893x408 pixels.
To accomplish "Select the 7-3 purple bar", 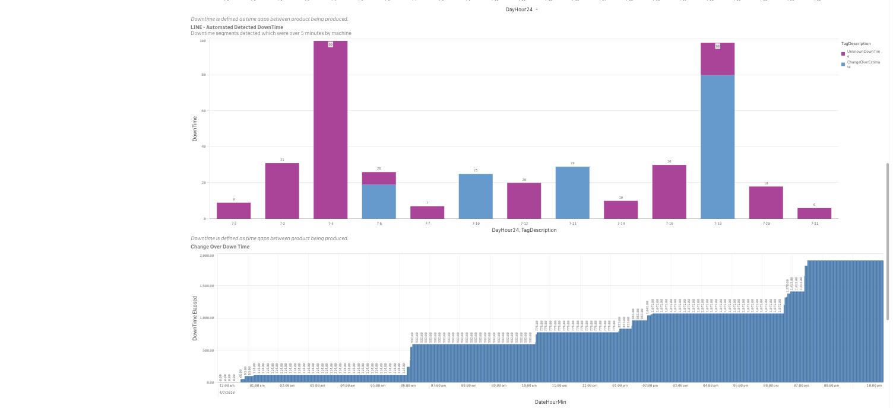I will pos(282,191).
